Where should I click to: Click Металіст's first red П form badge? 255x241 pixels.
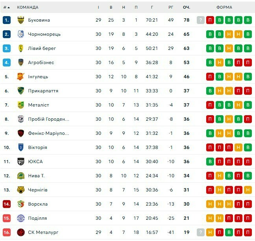210,105
